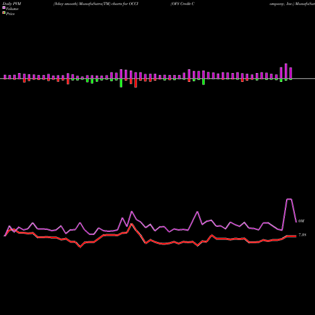Click the '0M' volume value label
Image resolution: width=315 pixels, height=315 pixels.
coord(301,221)
